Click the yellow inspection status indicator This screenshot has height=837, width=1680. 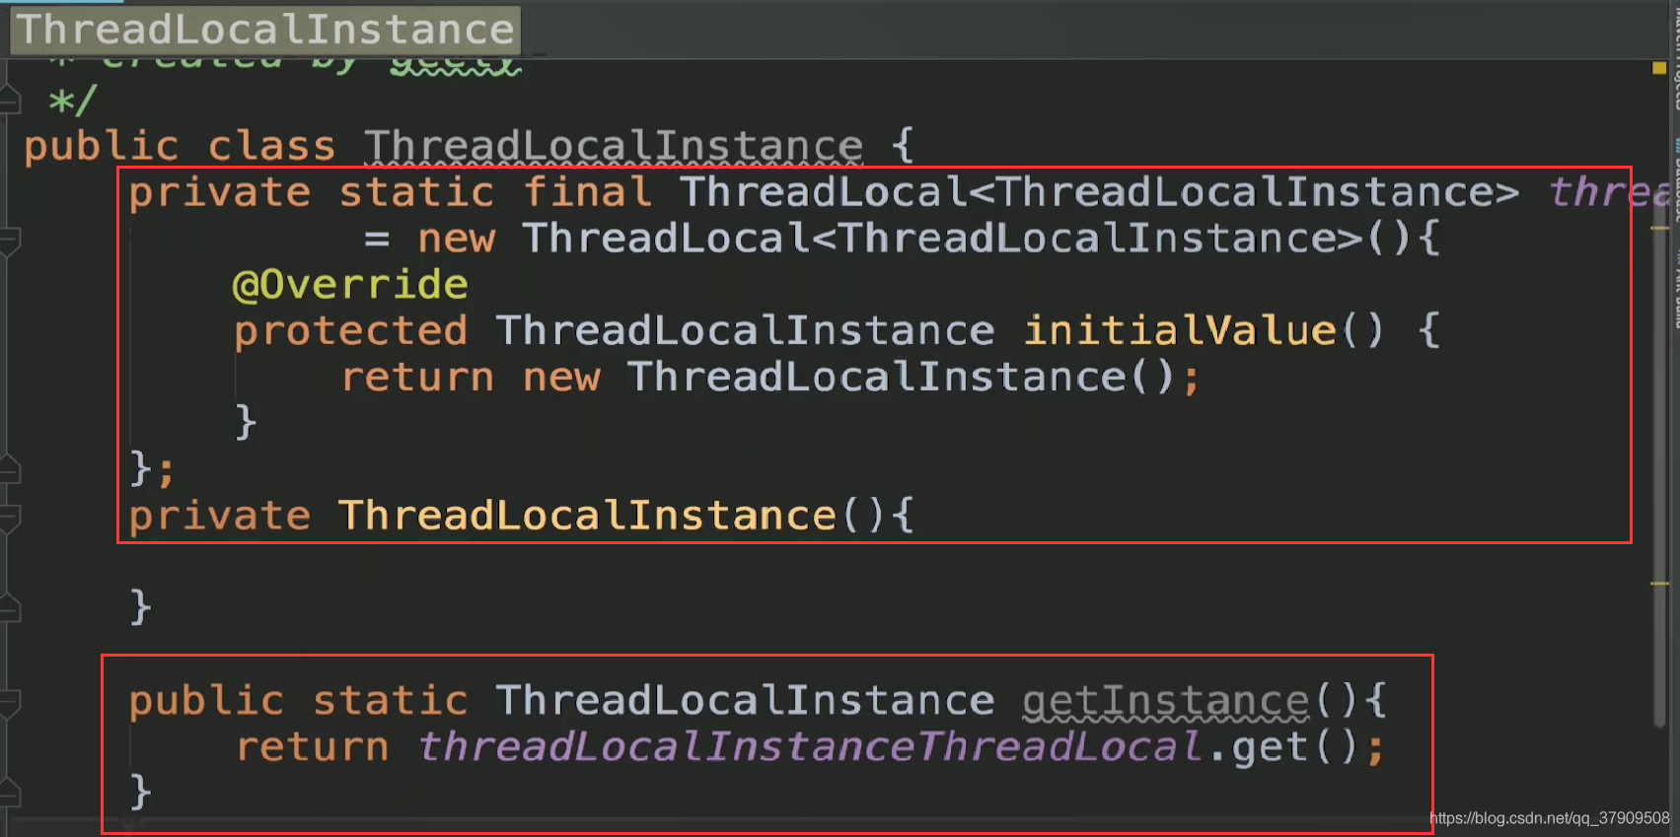[1659, 68]
